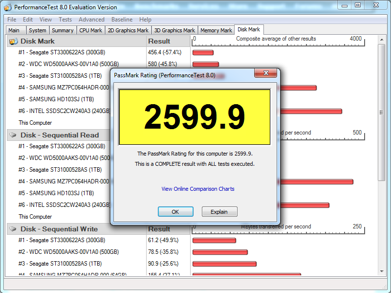Click the Disk - Sequential Write drive icon
This screenshot has height=293, width=391.
point(13,229)
